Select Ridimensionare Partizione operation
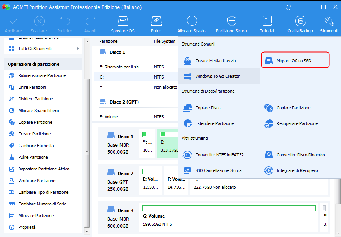This screenshot has height=237, width=341. 43,75
